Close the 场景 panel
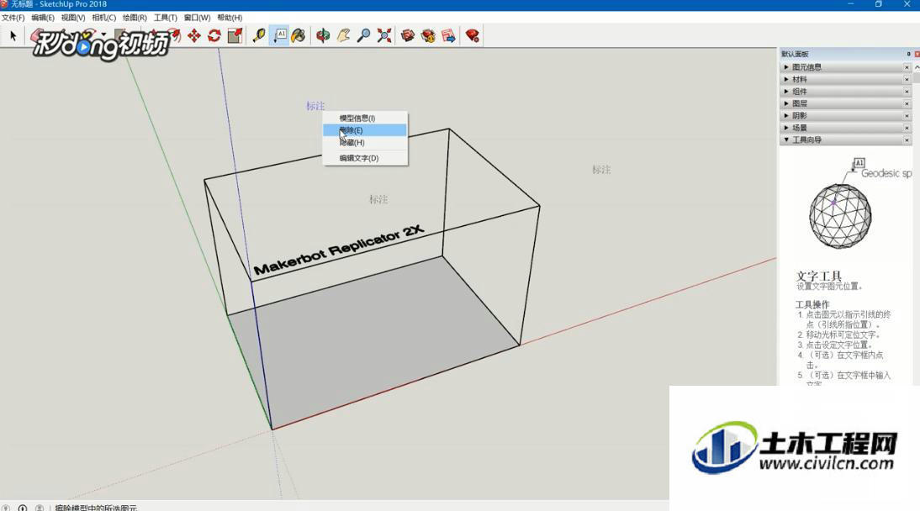920x511 pixels. point(907,127)
